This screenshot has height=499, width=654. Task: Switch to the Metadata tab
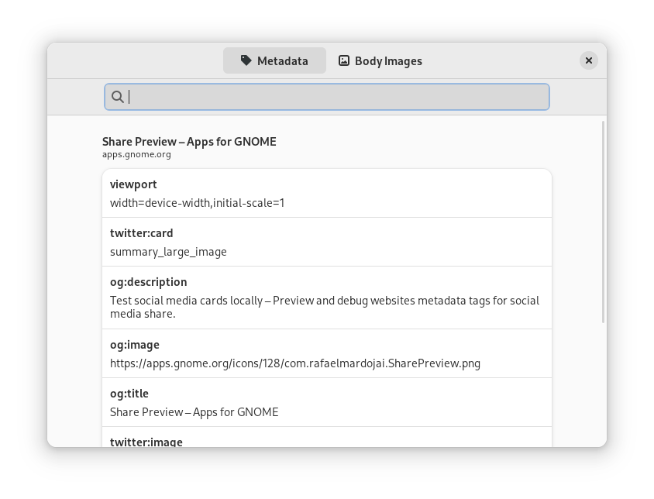tap(274, 61)
